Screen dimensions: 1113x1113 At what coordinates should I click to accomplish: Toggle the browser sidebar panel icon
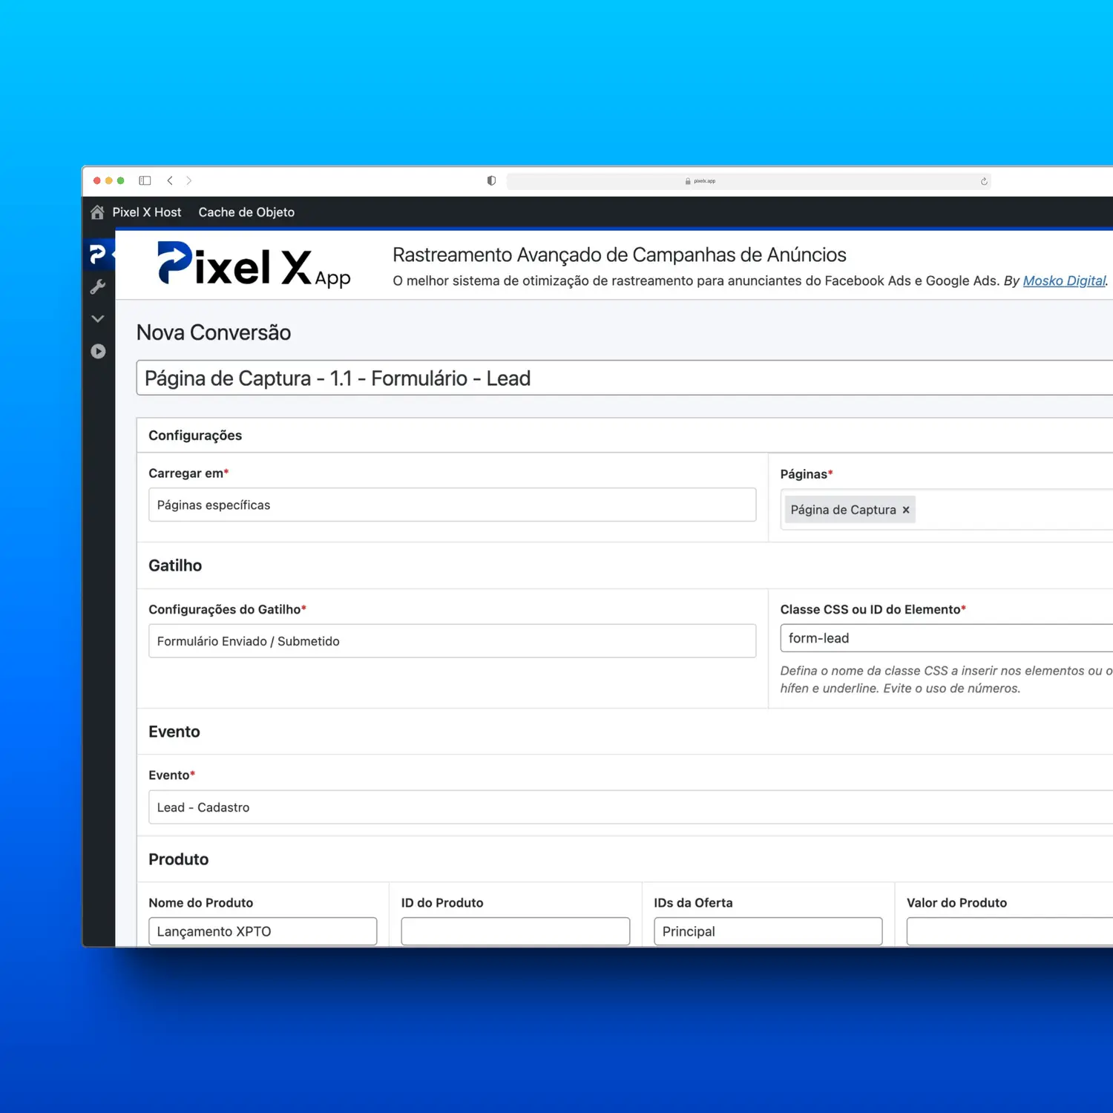coord(145,180)
